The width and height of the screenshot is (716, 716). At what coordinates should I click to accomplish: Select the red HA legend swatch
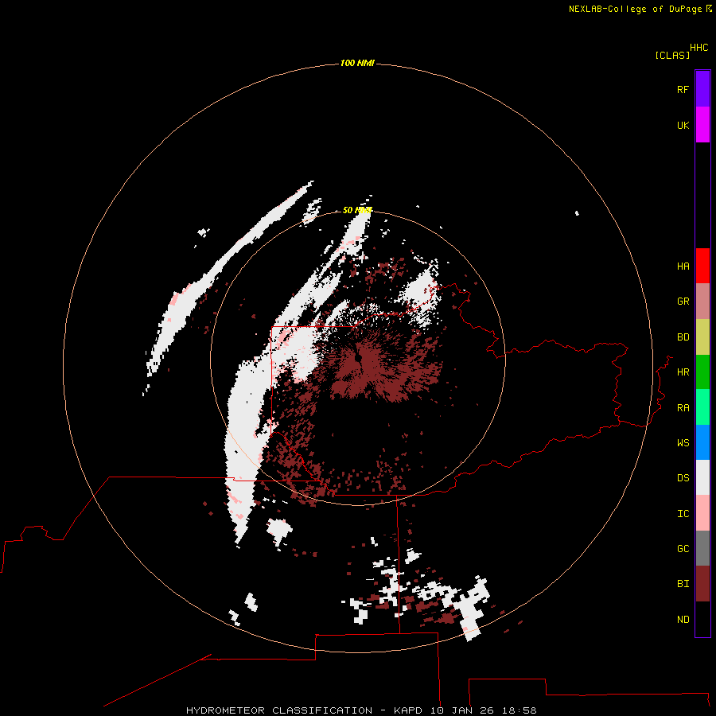pos(702,266)
